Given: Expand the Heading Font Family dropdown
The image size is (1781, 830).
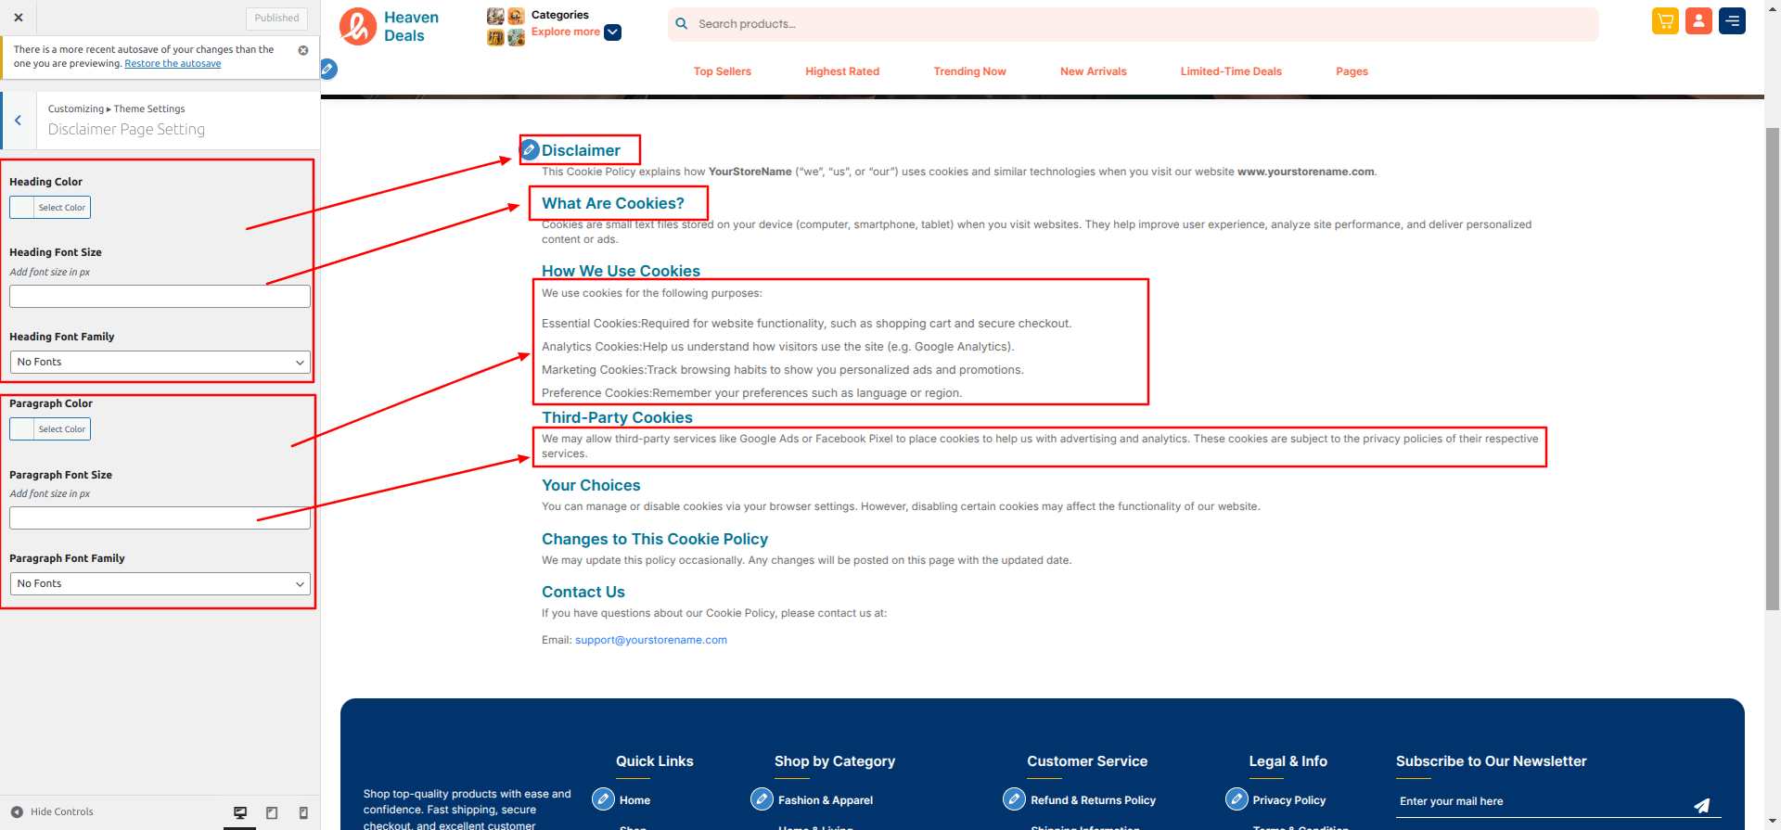Looking at the screenshot, I should click(160, 363).
